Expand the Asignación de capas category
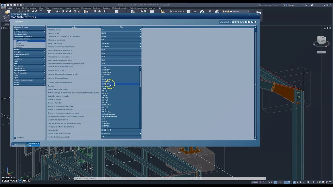333x187 pixels. click(x=29, y=27)
